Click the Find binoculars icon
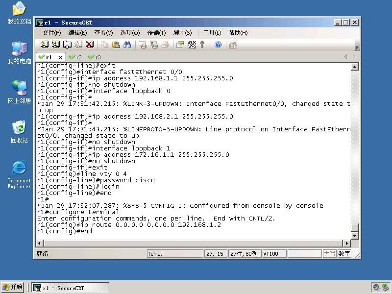392x294 pixels. (x=127, y=45)
